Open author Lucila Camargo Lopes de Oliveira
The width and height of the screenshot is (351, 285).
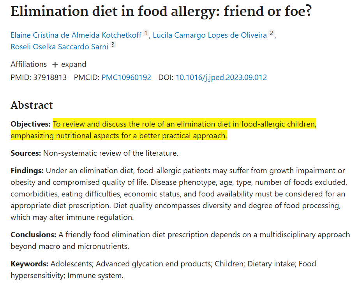[x=210, y=35]
